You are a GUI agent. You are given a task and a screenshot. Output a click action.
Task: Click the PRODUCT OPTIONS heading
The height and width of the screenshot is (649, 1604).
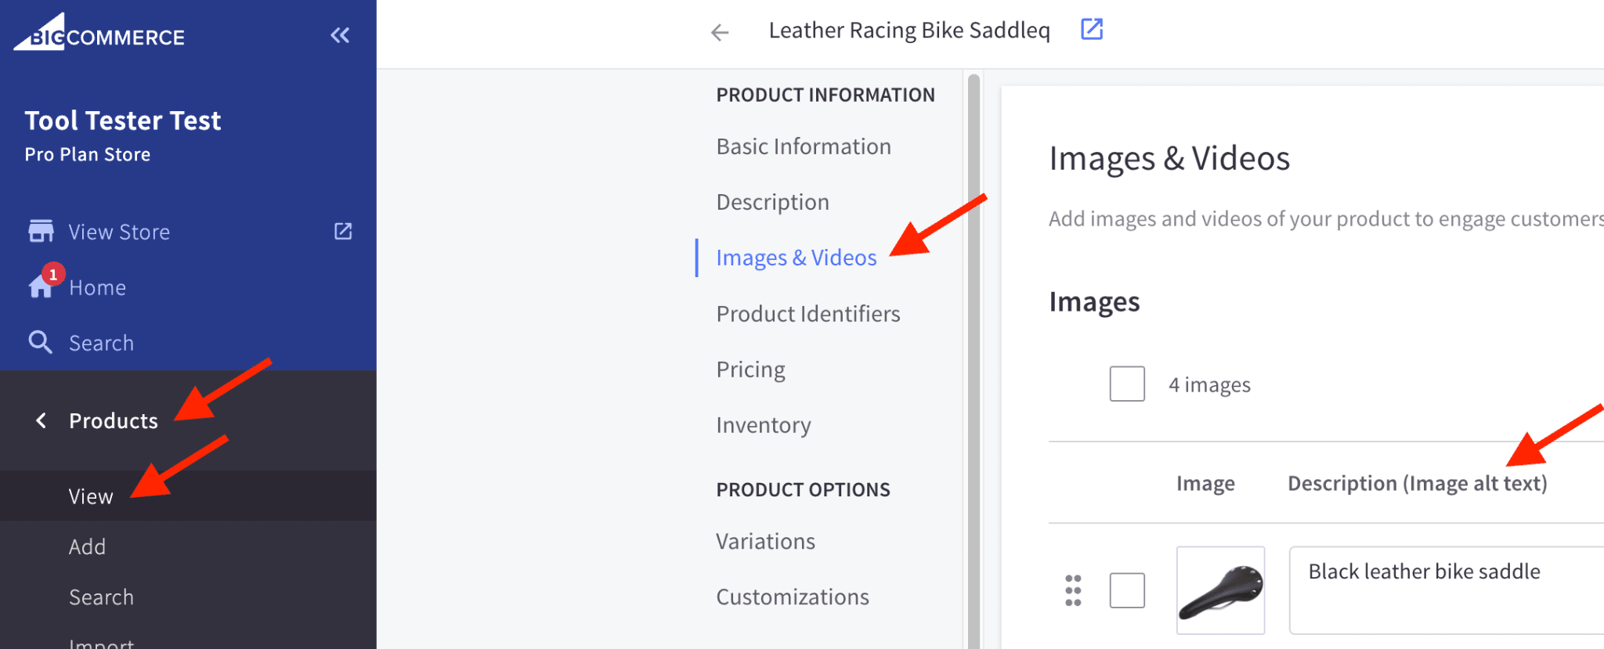[803, 489]
